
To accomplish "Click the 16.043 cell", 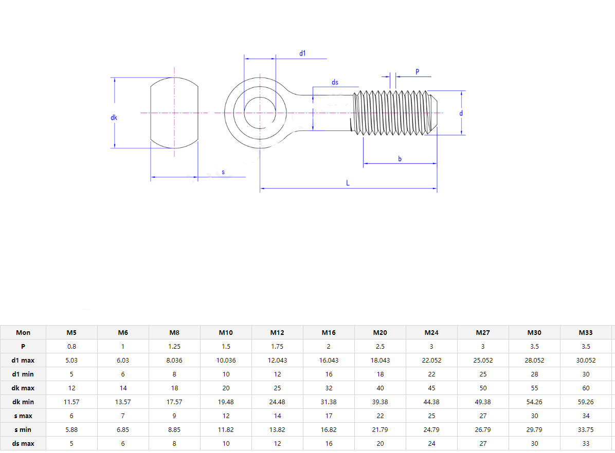I will pyautogui.click(x=329, y=360).
